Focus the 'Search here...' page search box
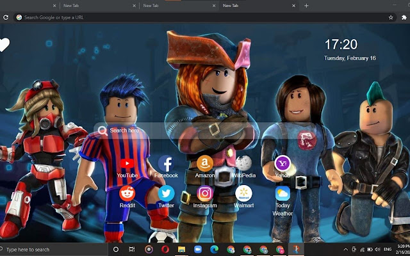 tap(205, 131)
